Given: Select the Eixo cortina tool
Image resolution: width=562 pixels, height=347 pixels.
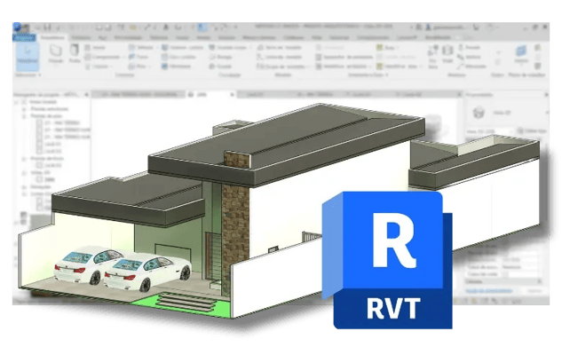Looking at the screenshot, I should coord(178,57).
